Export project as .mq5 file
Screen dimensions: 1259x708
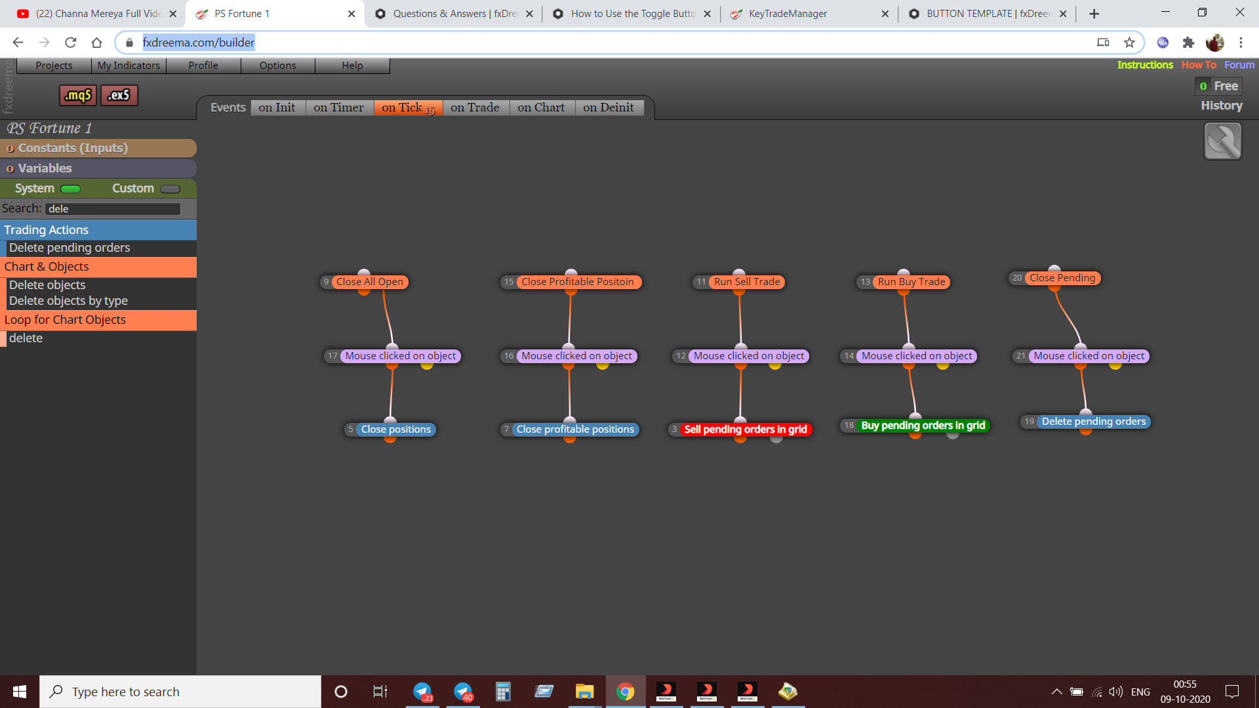(78, 95)
